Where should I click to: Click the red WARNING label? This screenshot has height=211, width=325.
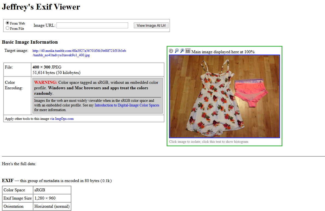tap(46, 82)
